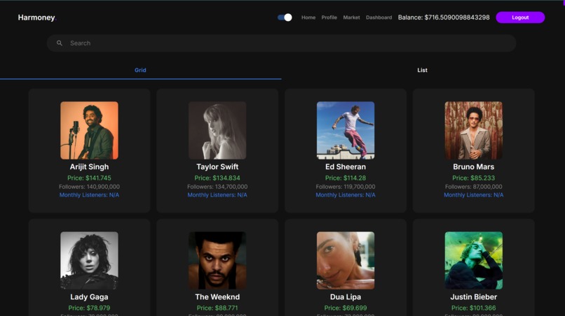Open Bruno Mars' artist photo

tap(473, 130)
